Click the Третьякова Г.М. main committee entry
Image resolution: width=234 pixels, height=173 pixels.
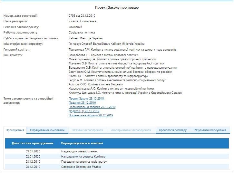[122, 50]
